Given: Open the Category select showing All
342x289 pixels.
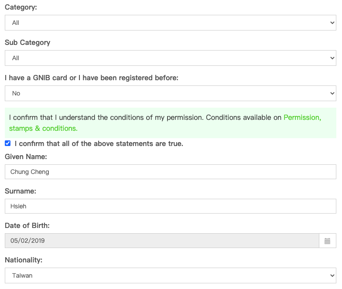Looking at the screenshot, I should click(x=171, y=23).
